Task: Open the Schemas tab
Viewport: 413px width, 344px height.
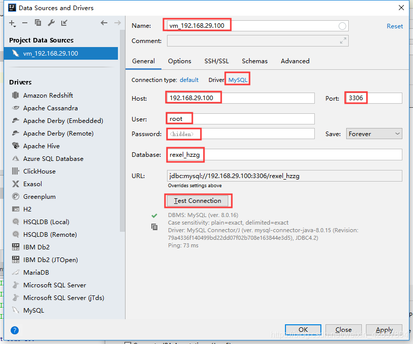Action: tap(255, 61)
